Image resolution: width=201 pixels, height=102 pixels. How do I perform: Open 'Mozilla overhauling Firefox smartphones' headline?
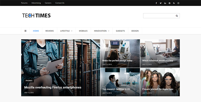pos(53,87)
